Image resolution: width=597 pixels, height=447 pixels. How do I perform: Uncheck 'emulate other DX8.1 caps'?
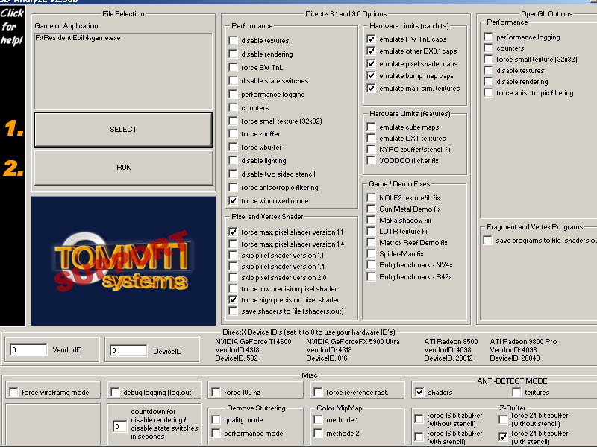coord(371,51)
